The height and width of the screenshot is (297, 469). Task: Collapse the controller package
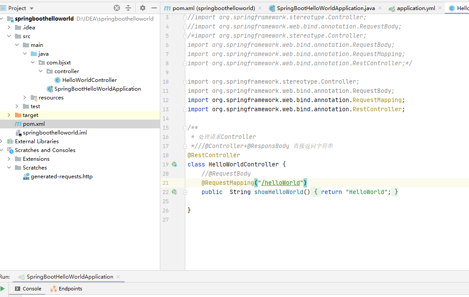coord(41,71)
